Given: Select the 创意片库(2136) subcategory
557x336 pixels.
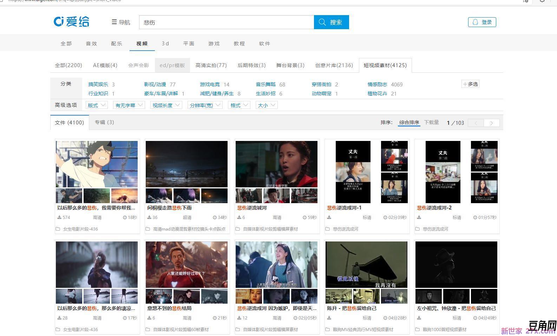Looking at the screenshot, I should click(334, 65).
